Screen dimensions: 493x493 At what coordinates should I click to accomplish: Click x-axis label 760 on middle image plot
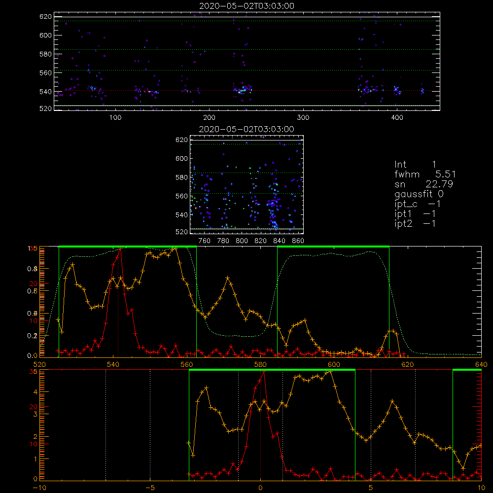pos(205,241)
